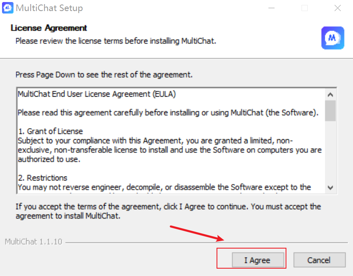Image resolution: width=353 pixels, height=276 pixels.
Task: Click the license text scrollbar thumb
Action: (330, 111)
